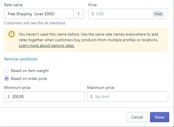Image resolution: width=174 pixels, height=127 pixels.
Task: Click the gray Free badge in Price
Action: 158,14
